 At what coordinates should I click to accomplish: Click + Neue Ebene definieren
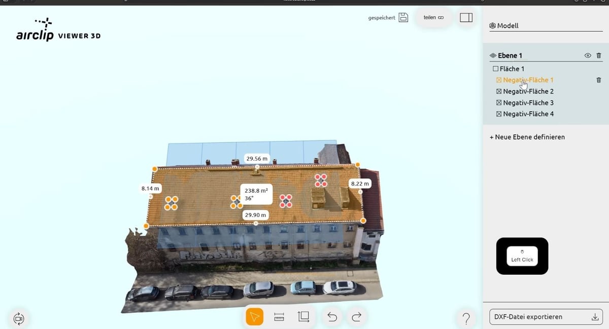click(527, 137)
